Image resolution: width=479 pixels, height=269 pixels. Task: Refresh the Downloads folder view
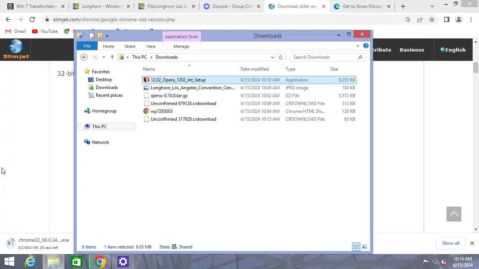281,57
